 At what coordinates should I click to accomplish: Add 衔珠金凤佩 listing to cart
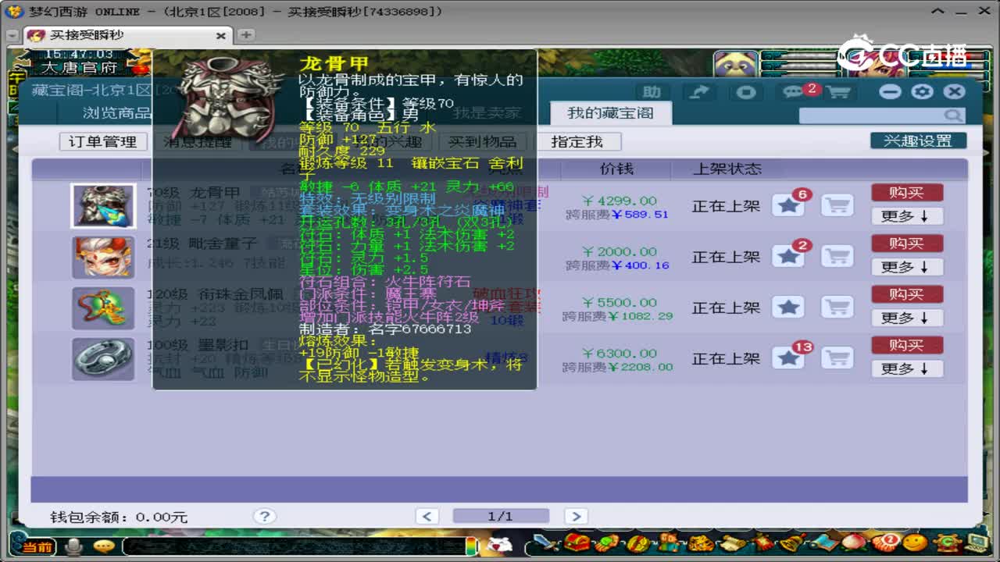click(837, 307)
